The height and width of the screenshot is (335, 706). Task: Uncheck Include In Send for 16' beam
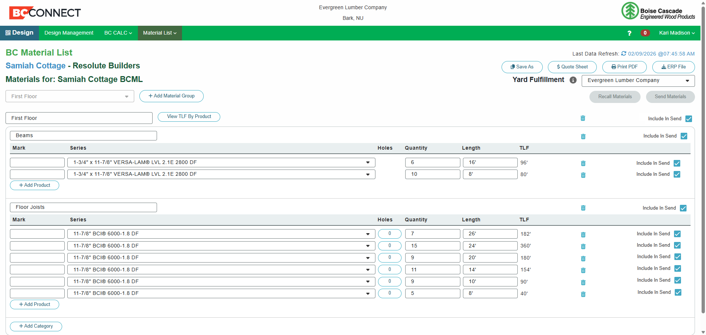pyautogui.click(x=677, y=163)
